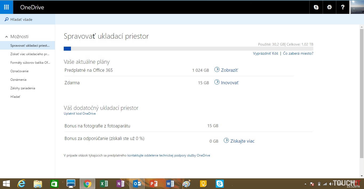Click the Predplatné na Office 365 text
364x189 pixels.
[x=89, y=70]
